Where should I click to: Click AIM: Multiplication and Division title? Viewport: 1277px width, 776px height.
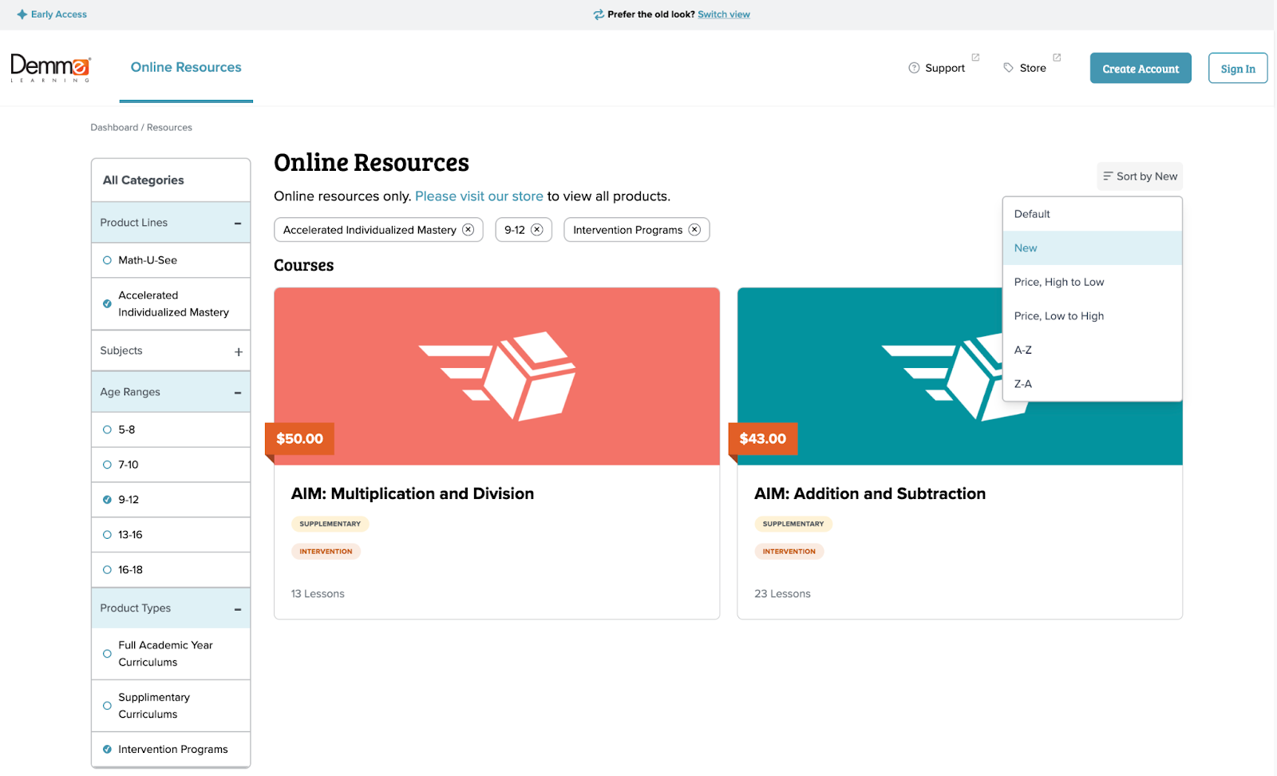click(413, 494)
